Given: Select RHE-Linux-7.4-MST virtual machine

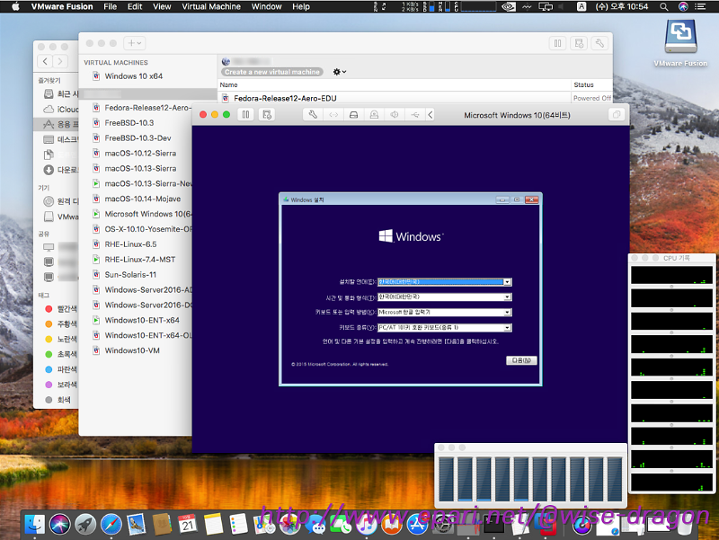Looking at the screenshot, I should [x=140, y=260].
